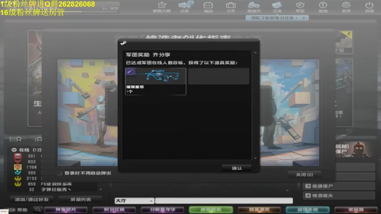The height and width of the screenshot is (214, 381).
Task: Select the 摧璨星辰 weapon reward item
Action: [156, 81]
